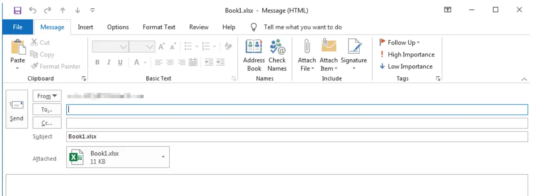Click the Subject field containing Book1.xlsx
Screen dimensions: 534x196
pyautogui.click(x=297, y=136)
